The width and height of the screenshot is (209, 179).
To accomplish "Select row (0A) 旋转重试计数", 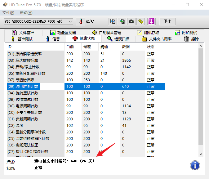I will coord(86,93).
